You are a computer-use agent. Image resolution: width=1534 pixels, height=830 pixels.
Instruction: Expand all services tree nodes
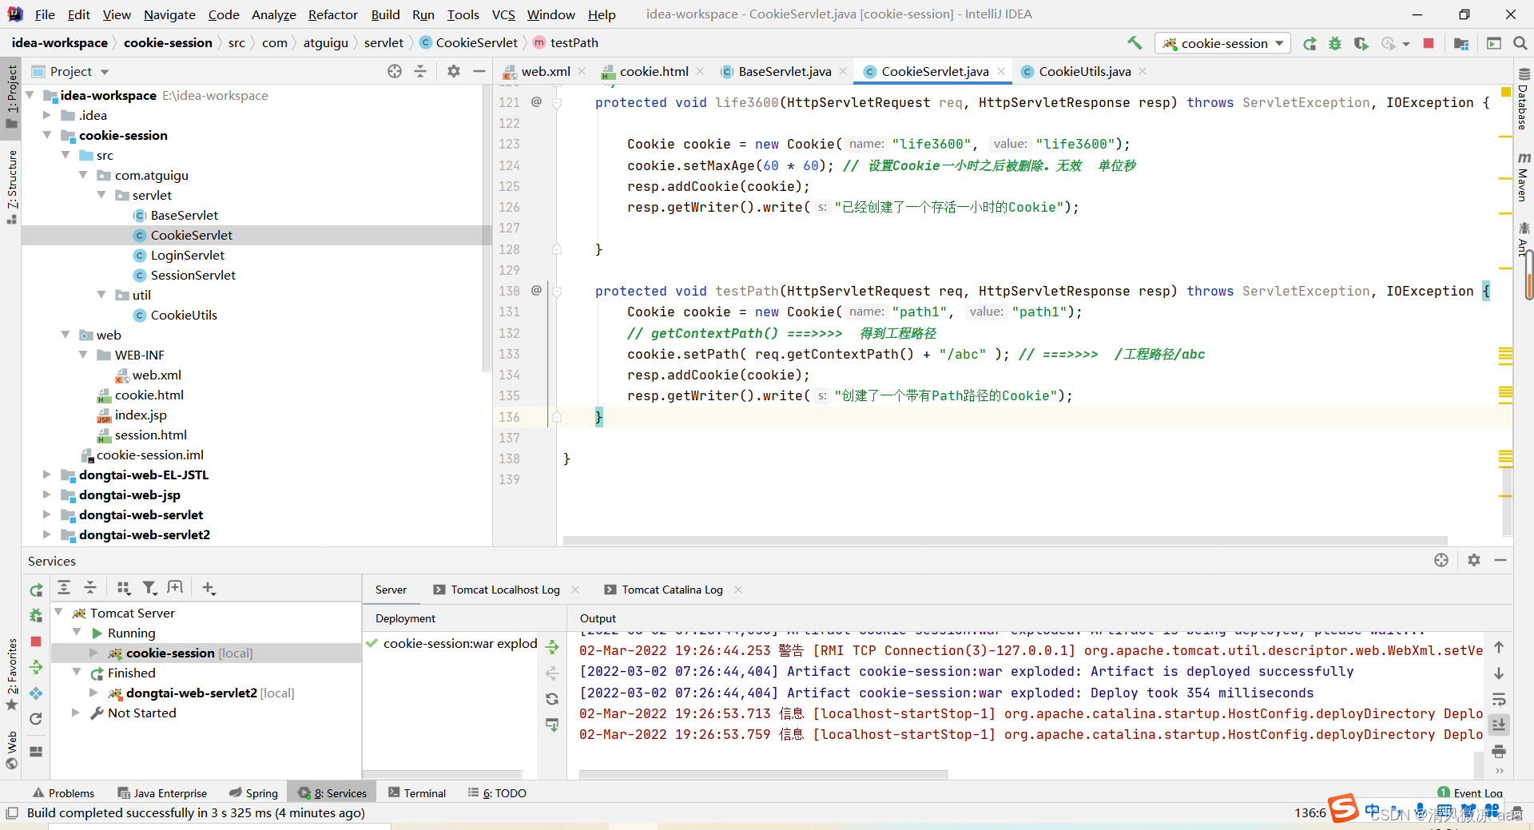pyautogui.click(x=64, y=588)
